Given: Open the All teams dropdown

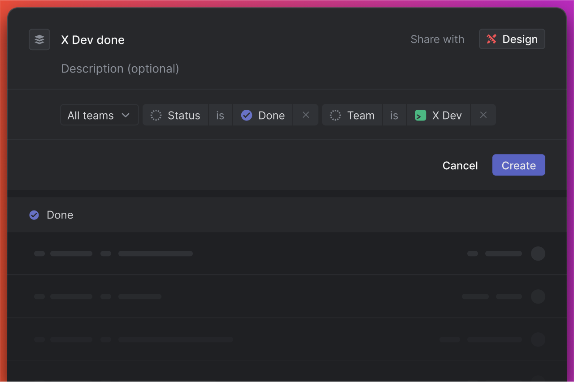Looking at the screenshot, I should [99, 115].
